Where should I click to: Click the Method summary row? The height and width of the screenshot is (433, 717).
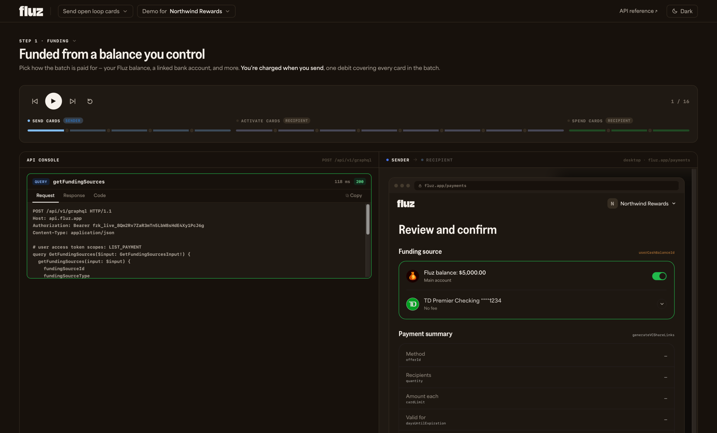[x=536, y=356]
